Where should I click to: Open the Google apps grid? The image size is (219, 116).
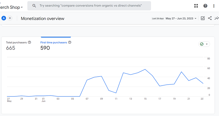pyautogui.click(x=196, y=6)
